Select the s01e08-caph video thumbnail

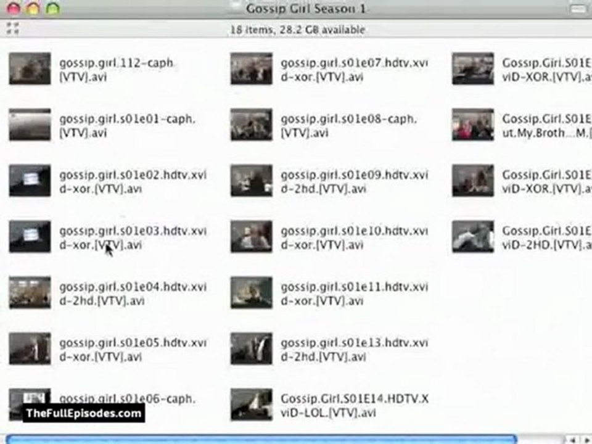pyautogui.click(x=252, y=125)
